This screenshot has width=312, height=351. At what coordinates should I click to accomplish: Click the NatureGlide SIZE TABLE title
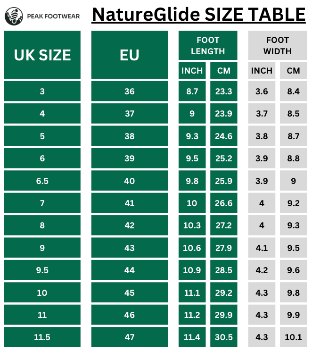198,15
